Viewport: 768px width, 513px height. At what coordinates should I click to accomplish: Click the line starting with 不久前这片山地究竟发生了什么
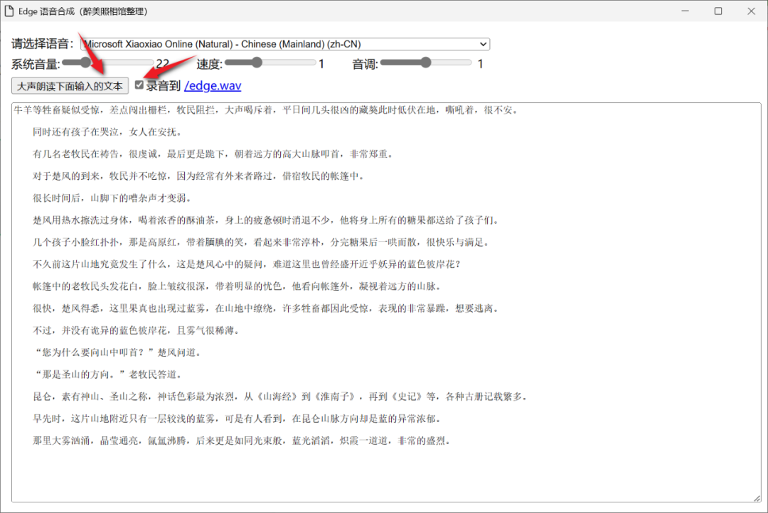(x=246, y=264)
